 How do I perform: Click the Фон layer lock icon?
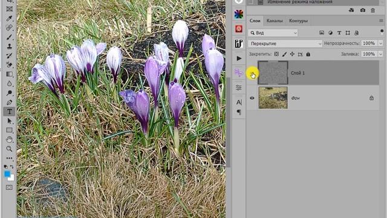click(371, 98)
